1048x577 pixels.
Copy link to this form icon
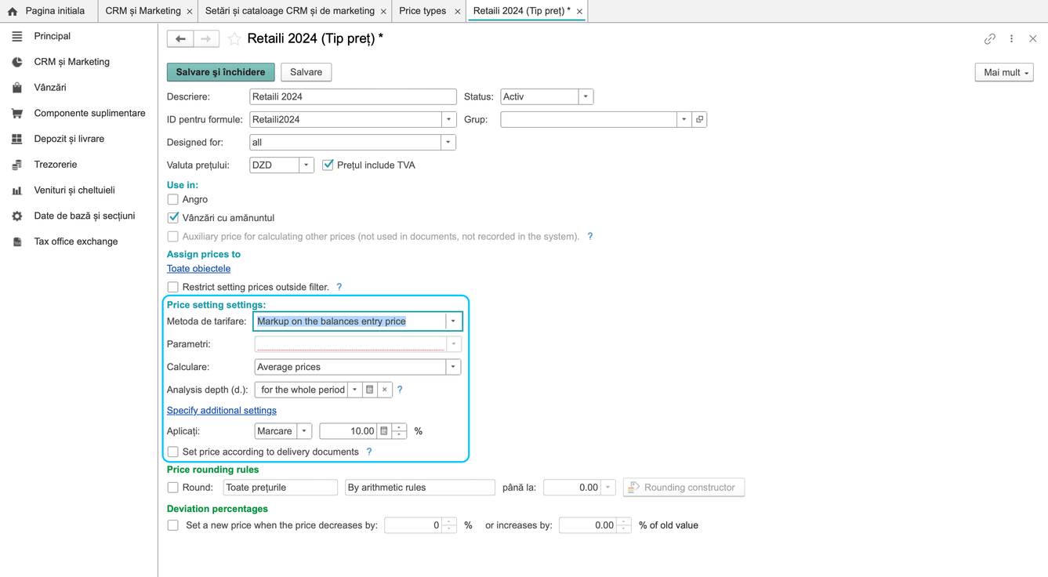(x=990, y=38)
